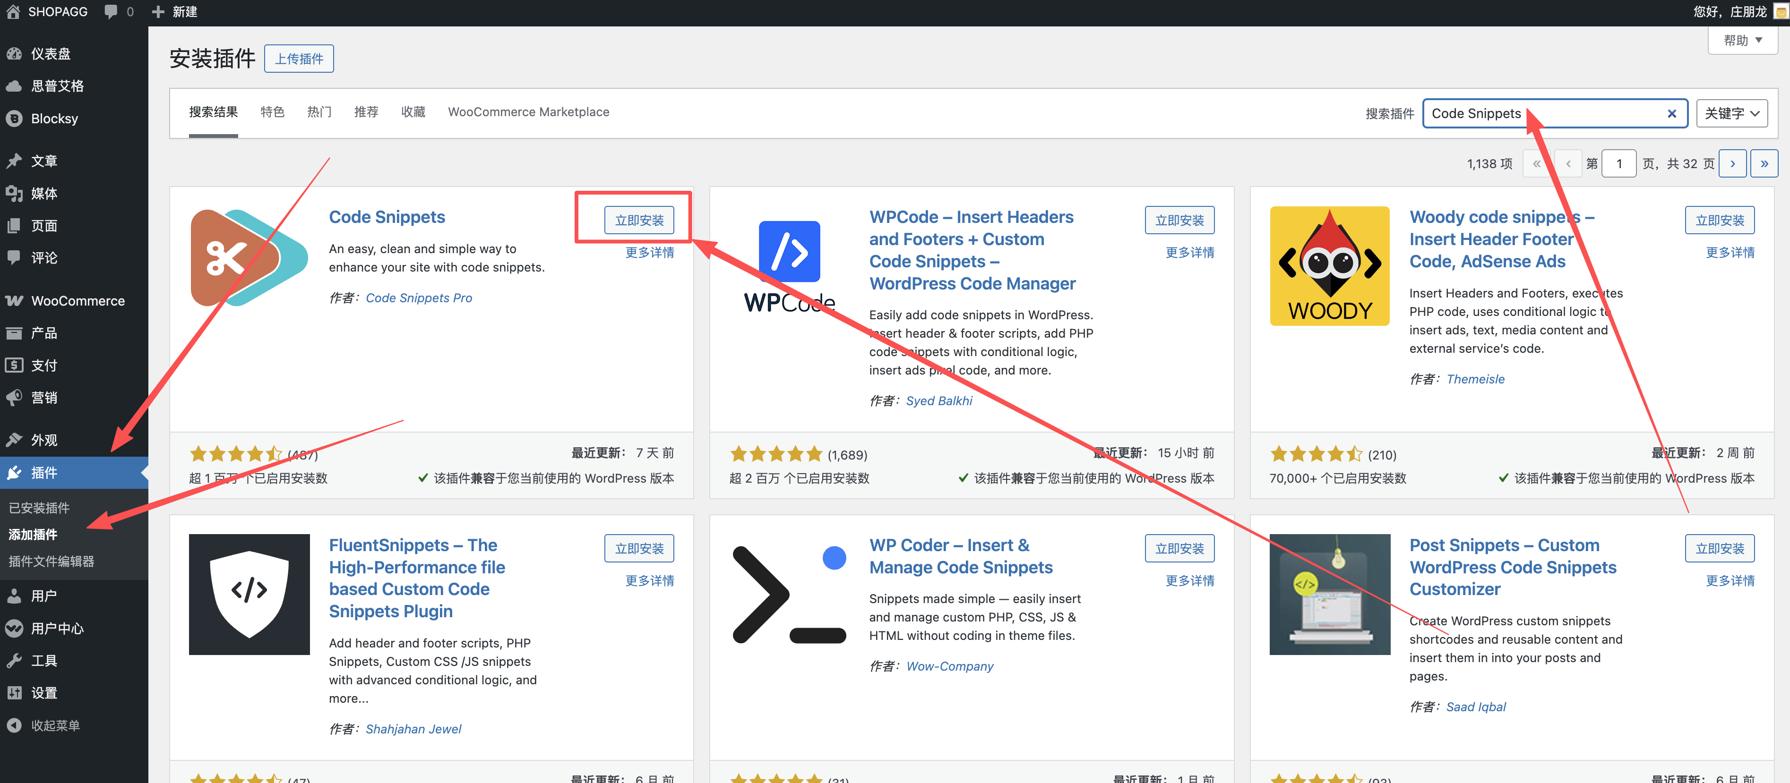Viewport: 1790px width, 783px height.
Task: View 更多详情 for WPCode plugin
Action: (1189, 252)
